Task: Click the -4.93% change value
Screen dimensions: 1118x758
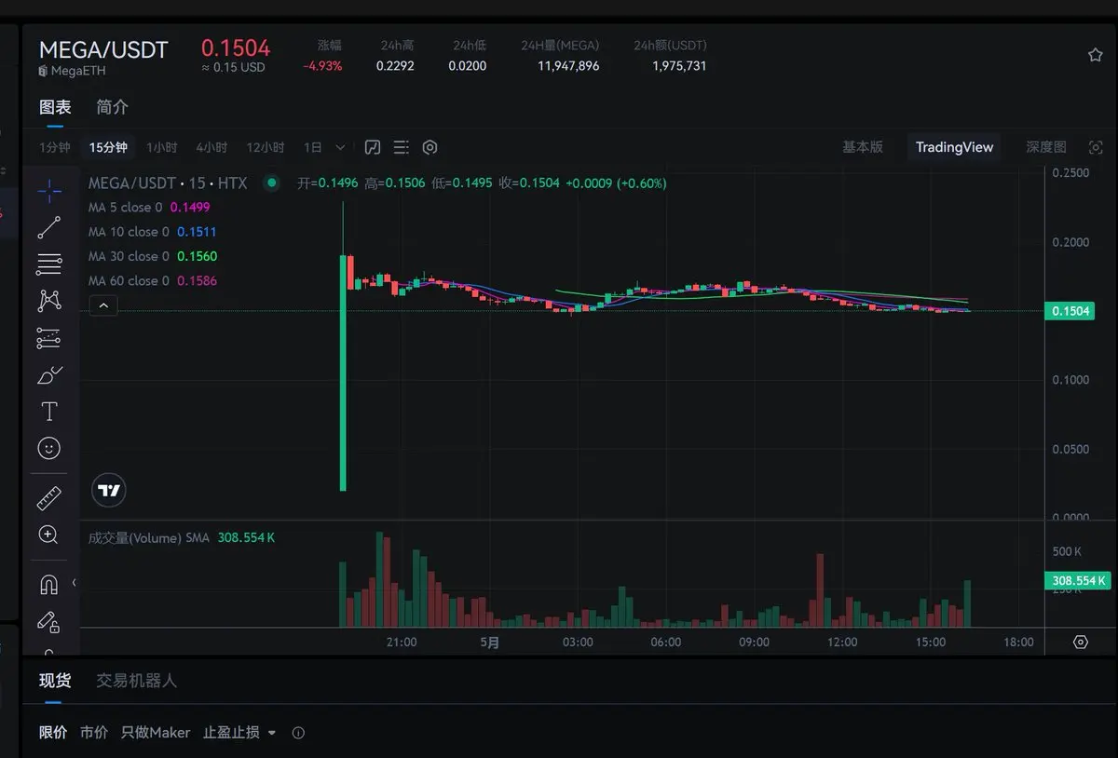Action: [322, 66]
